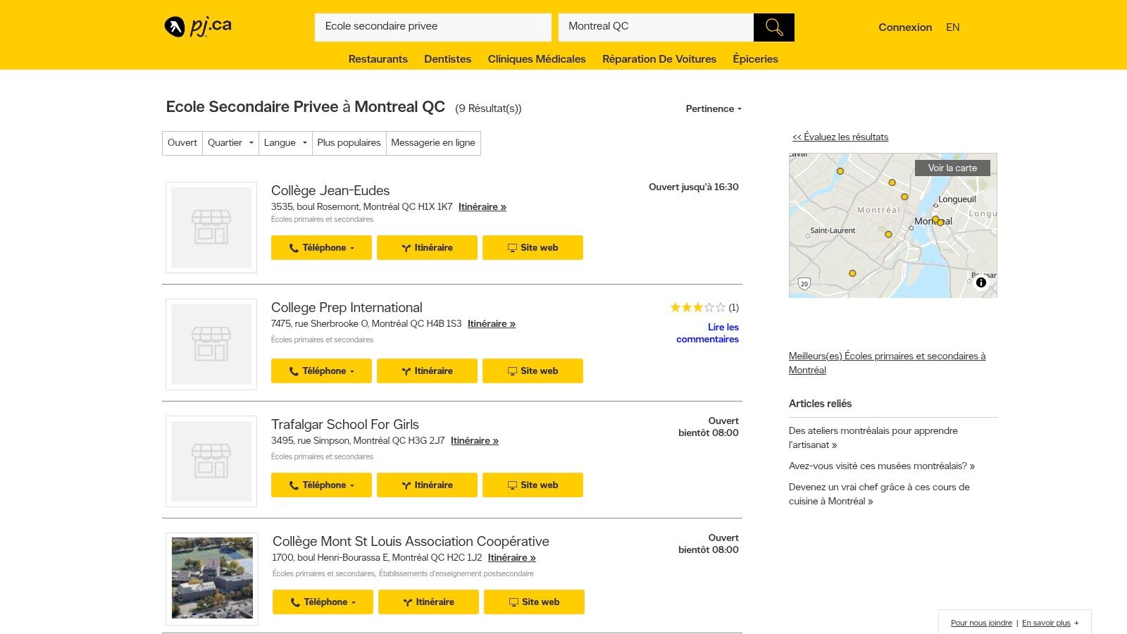Screen dimensions: 1127x634
Task: Open article about cours de cuisine à Montréal
Action: 879,494
